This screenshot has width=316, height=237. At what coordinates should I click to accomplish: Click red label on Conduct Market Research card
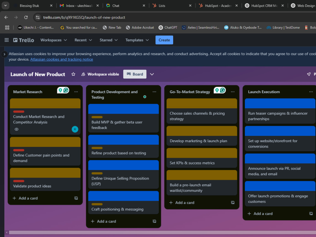(x=19, y=112)
